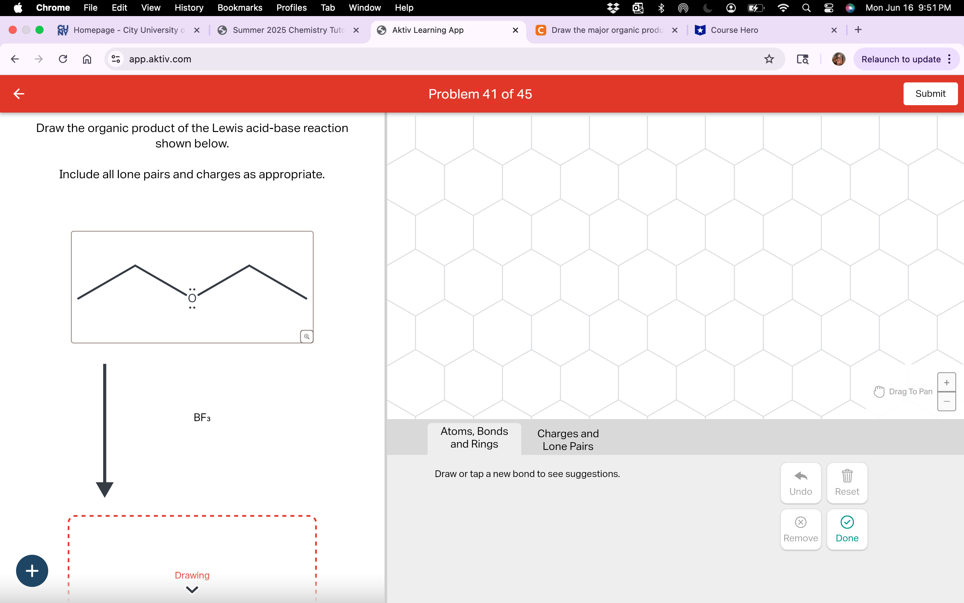Open the Chrome three-dot menu
The image size is (964, 603).
click(950, 59)
